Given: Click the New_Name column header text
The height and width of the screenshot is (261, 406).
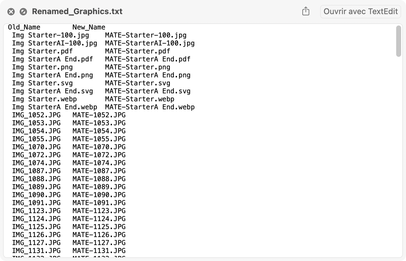Looking at the screenshot, I should 89,27.
